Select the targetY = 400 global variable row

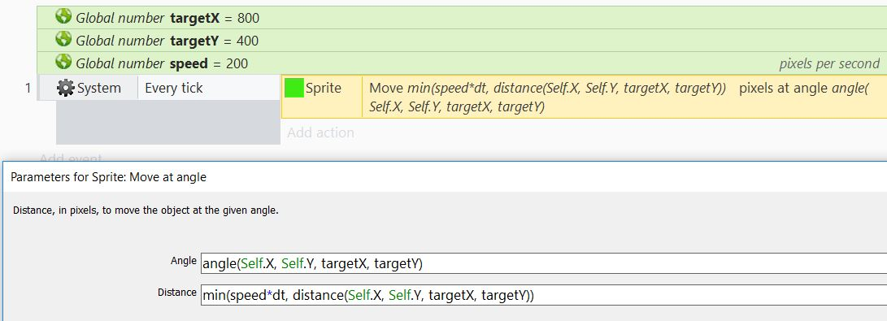click(x=462, y=41)
